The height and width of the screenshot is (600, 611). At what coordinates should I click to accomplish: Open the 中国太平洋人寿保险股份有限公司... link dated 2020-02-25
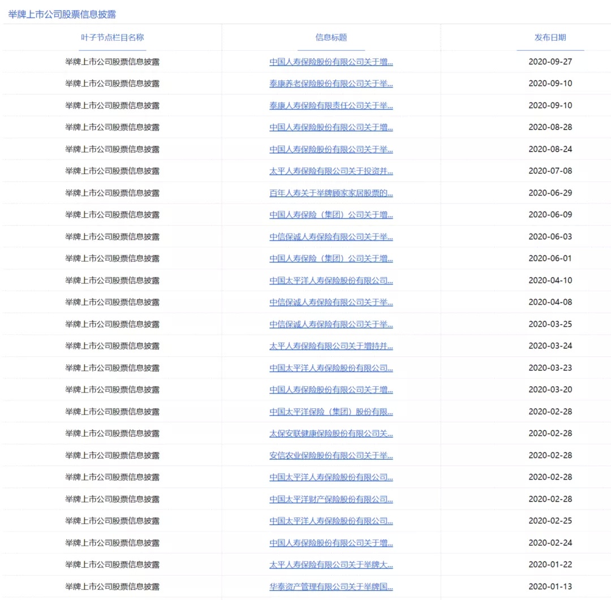[331, 521]
